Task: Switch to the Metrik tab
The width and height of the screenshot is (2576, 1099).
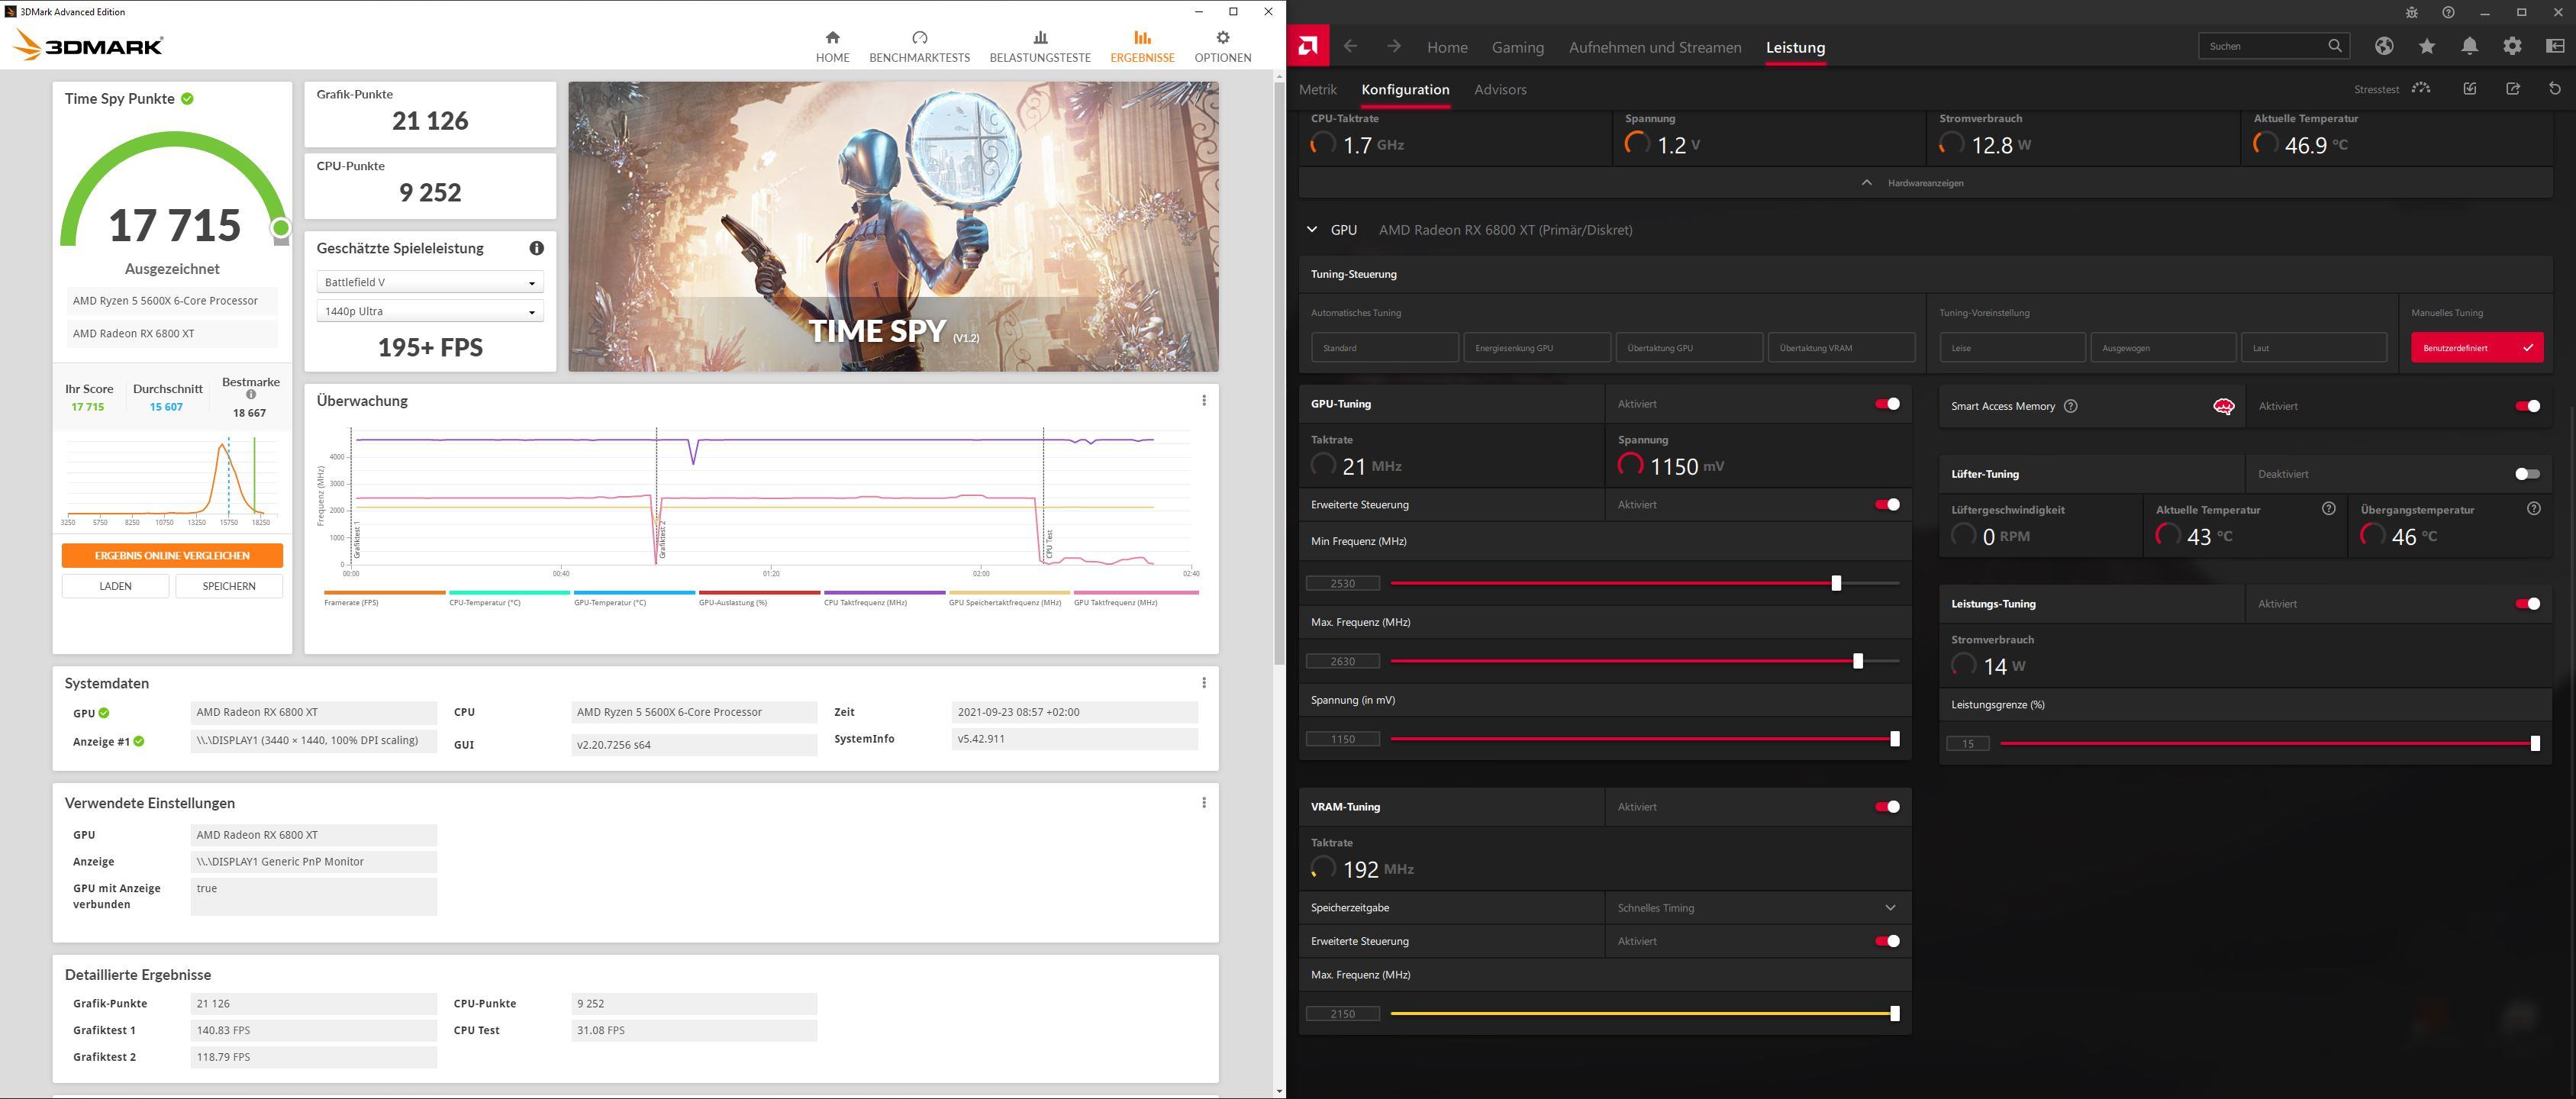Action: click(x=1317, y=90)
